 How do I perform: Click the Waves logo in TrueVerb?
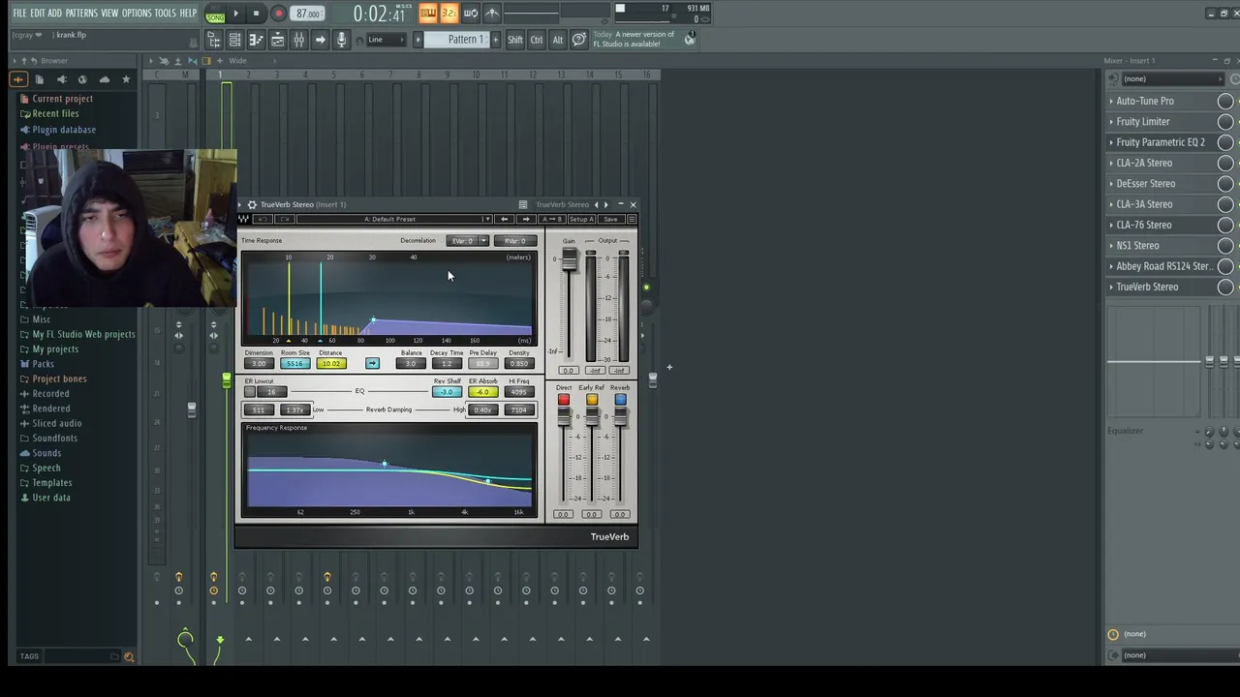243,219
